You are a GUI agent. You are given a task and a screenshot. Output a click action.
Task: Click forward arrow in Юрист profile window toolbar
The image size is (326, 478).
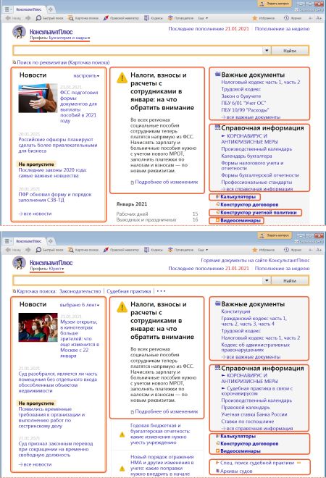[x=28, y=250]
